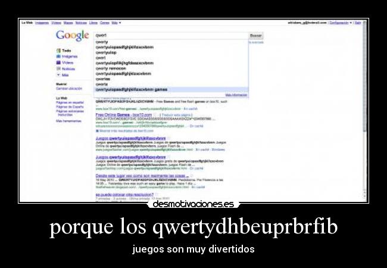This screenshot has height=268, width=387.
Task: Click Cambiar ubicación link
Action: click(69, 88)
